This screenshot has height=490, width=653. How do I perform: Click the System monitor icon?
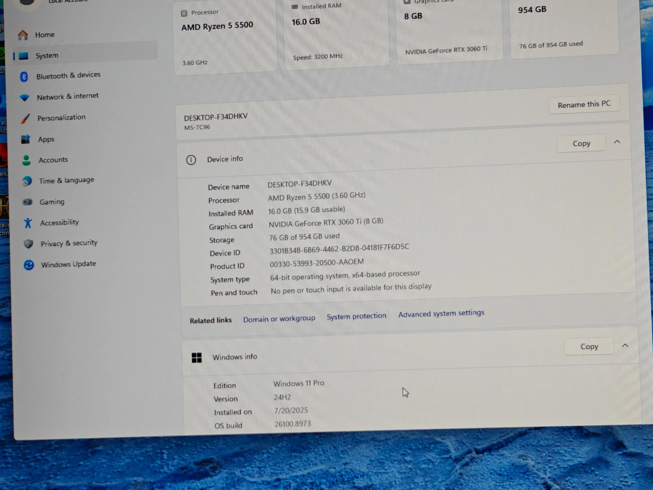23,56
